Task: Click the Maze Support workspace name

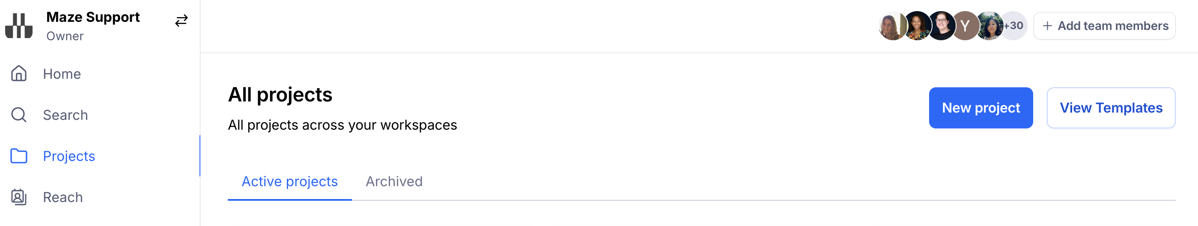Action: coord(93,17)
